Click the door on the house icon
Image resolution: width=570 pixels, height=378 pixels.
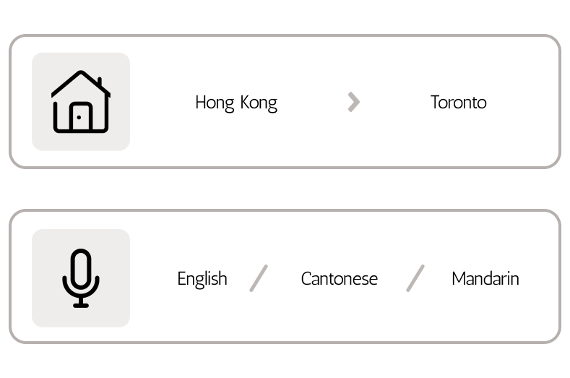pos(80,119)
